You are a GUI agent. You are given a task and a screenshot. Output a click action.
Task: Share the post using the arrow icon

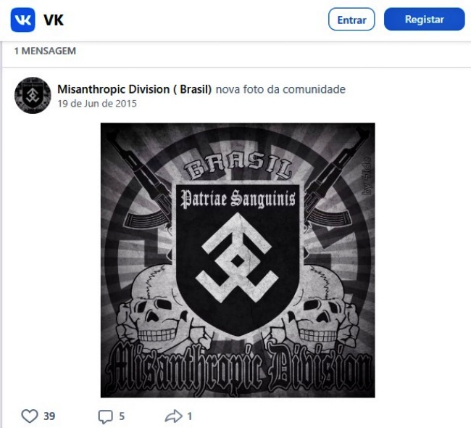174,416
